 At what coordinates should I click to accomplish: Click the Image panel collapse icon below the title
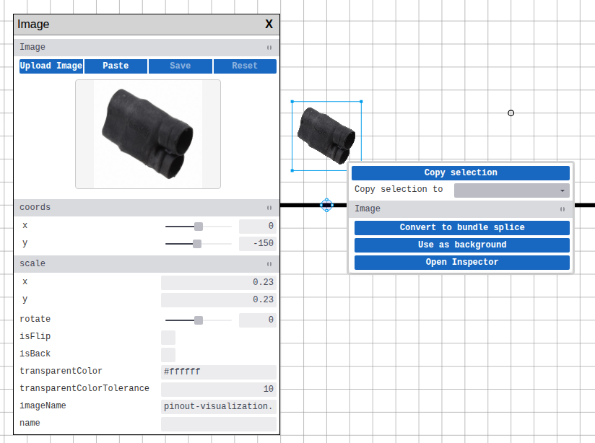(x=269, y=47)
